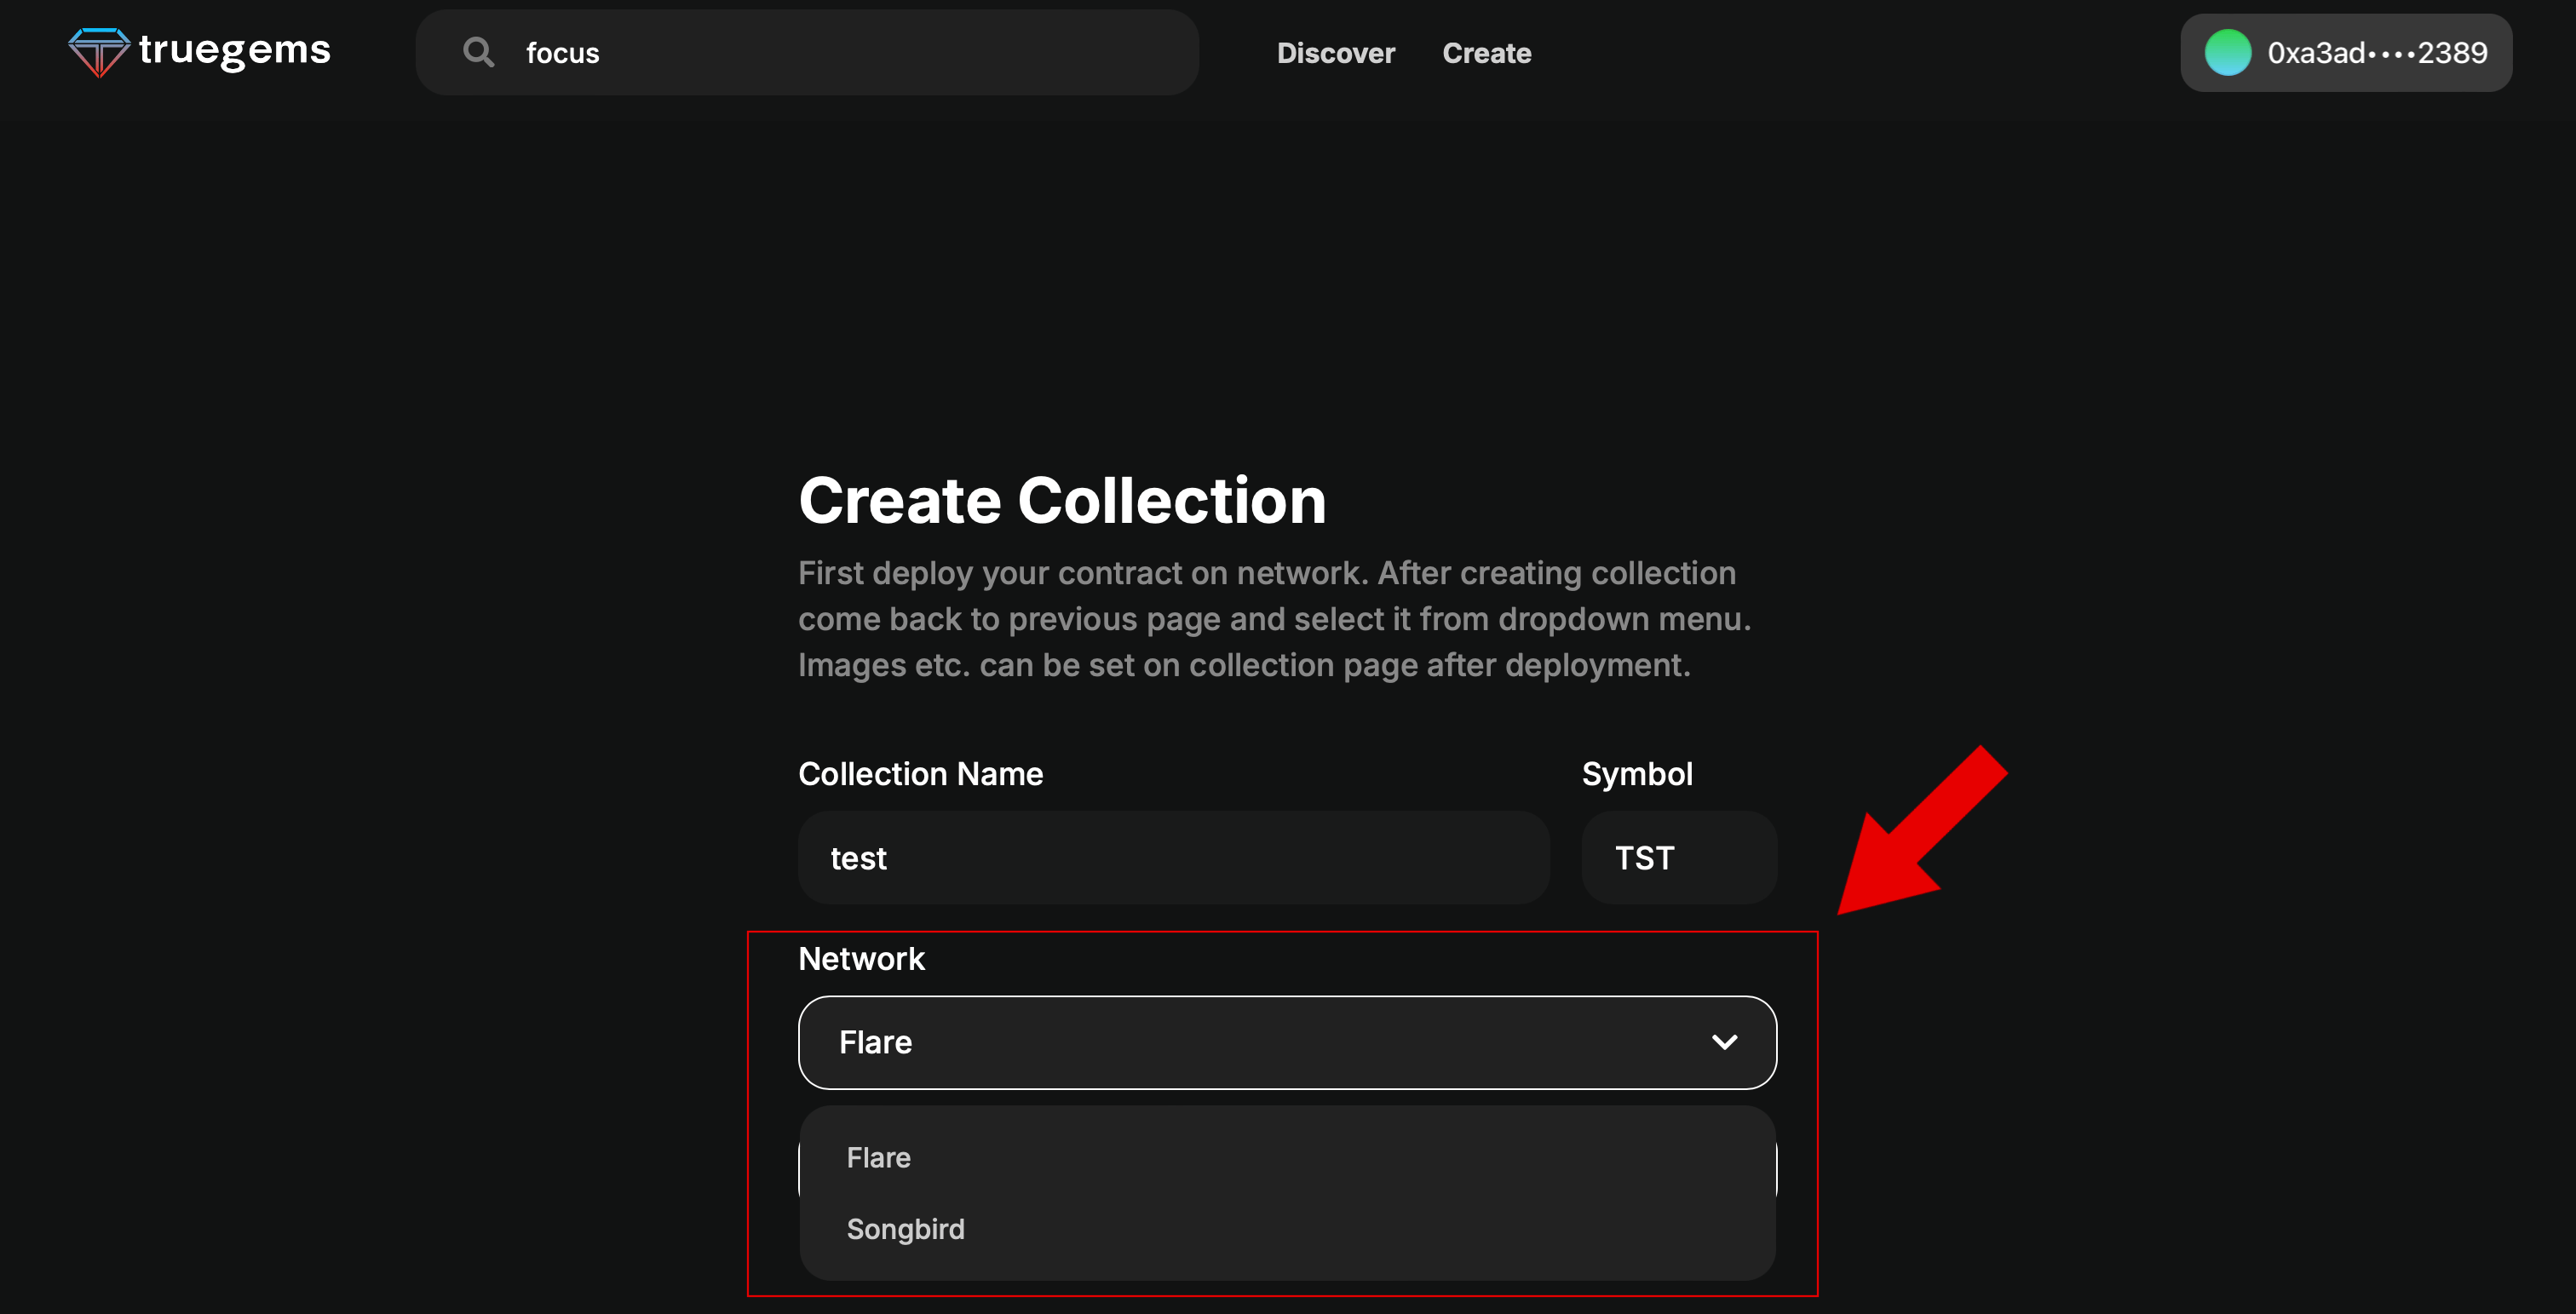Click the magnifying glass search icon
Image resolution: width=2576 pixels, height=1314 pixels.
click(478, 52)
